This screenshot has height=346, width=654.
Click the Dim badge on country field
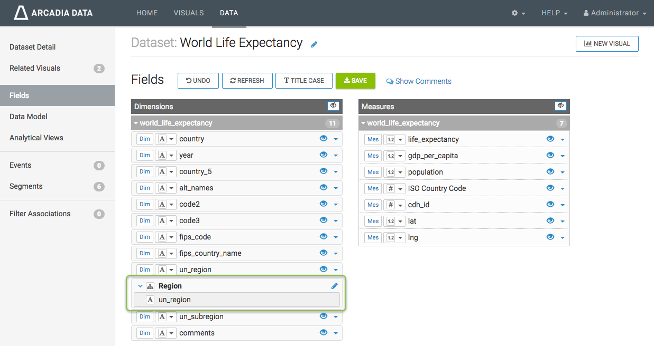coord(144,139)
